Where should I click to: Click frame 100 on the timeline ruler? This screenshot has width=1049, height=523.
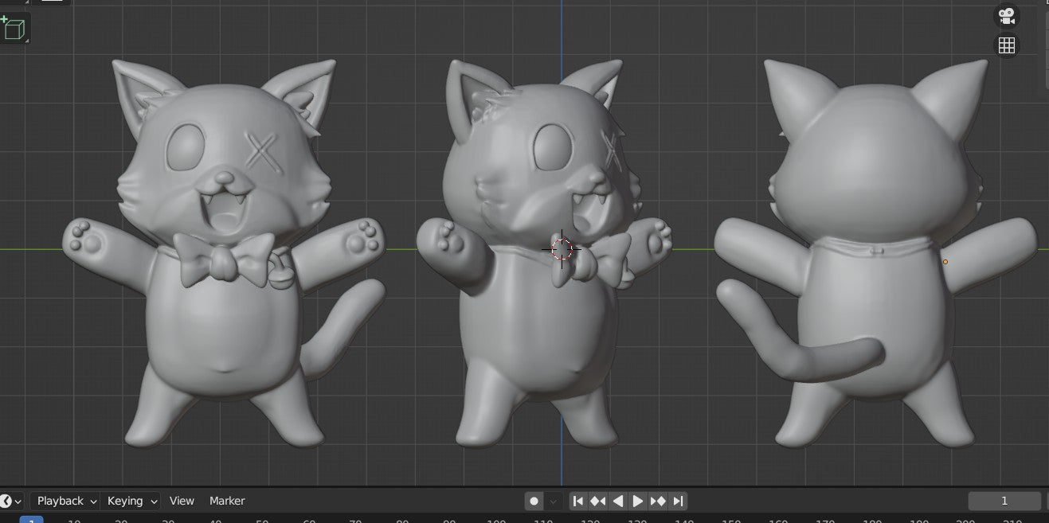(x=496, y=521)
